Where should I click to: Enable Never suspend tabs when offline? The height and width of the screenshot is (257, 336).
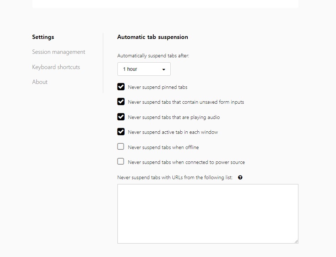pyautogui.click(x=121, y=147)
